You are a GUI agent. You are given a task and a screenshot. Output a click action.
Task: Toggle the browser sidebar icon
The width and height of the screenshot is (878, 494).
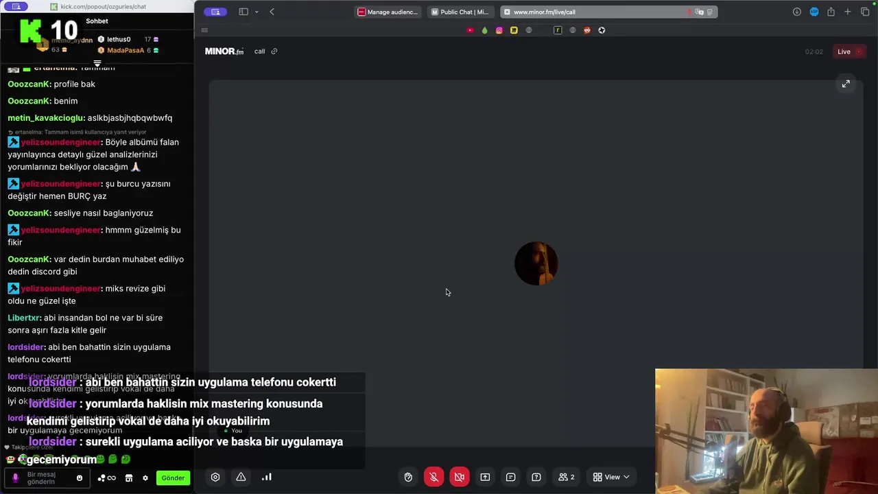[x=244, y=12]
